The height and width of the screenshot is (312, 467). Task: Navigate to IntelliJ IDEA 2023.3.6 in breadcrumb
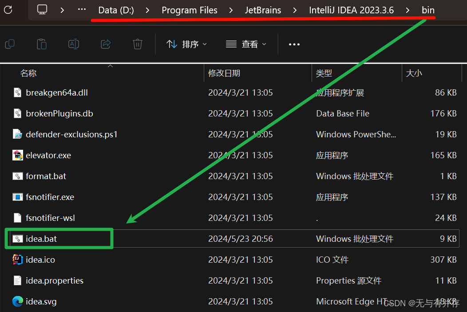(x=352, y=10)
